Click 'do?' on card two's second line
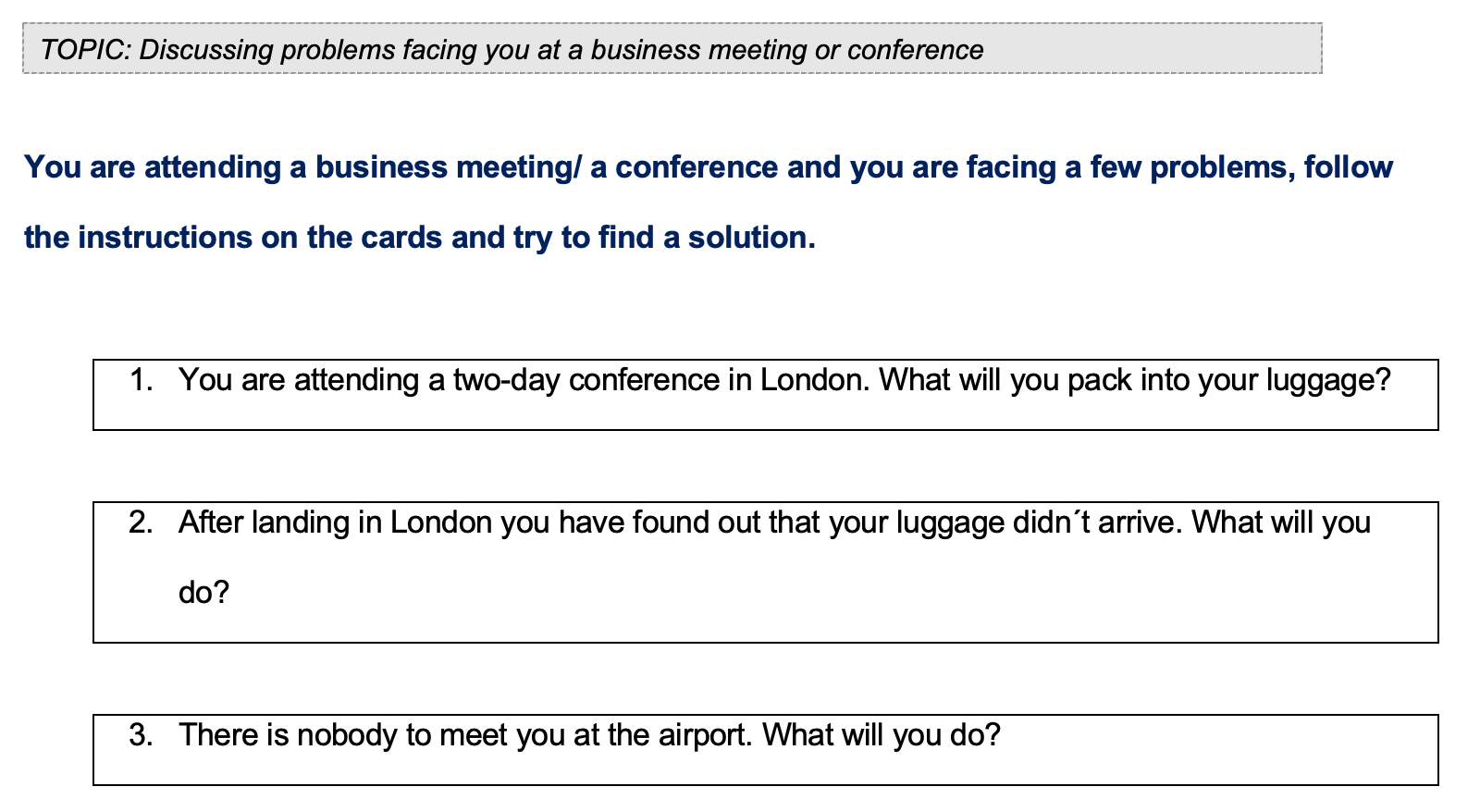Image resolution: width=1480 pixels, height=799 pixels. [203, 593]
